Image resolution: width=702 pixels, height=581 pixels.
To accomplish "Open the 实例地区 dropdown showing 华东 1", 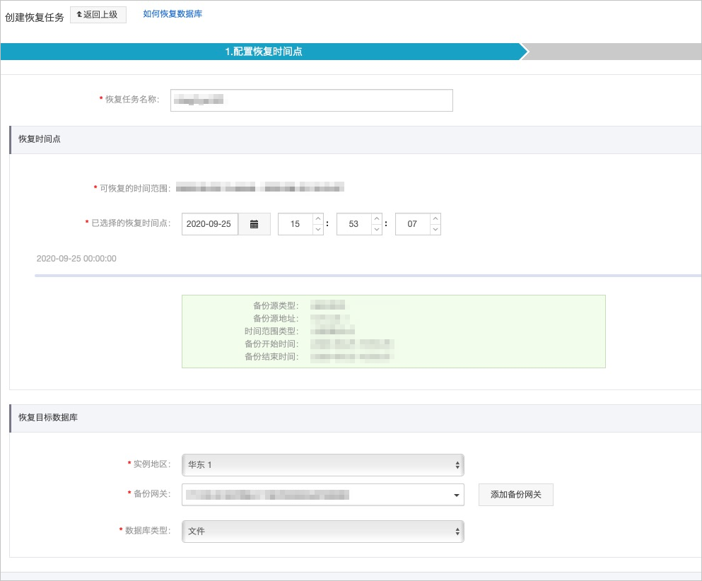I will (323, 464).
